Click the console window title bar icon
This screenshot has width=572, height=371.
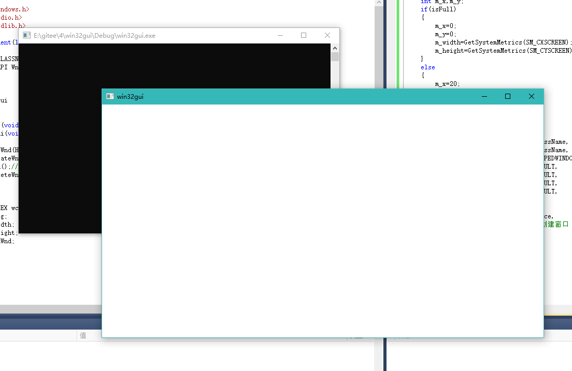[x=26, y=35]
